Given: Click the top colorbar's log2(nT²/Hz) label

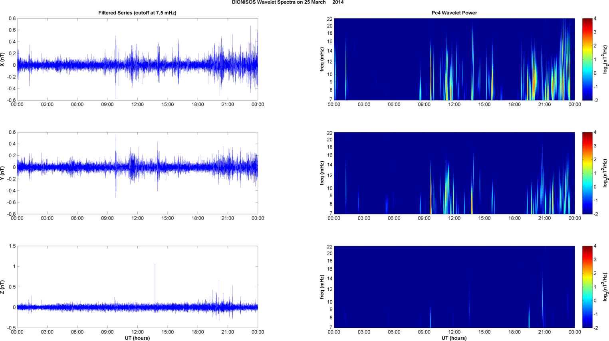Looking at the screenshot, I should tap(605, 59).
